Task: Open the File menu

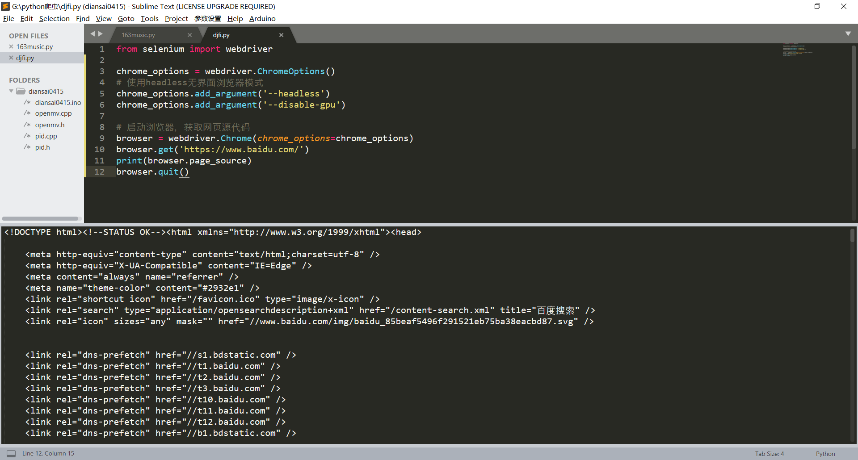Action: 8,18
